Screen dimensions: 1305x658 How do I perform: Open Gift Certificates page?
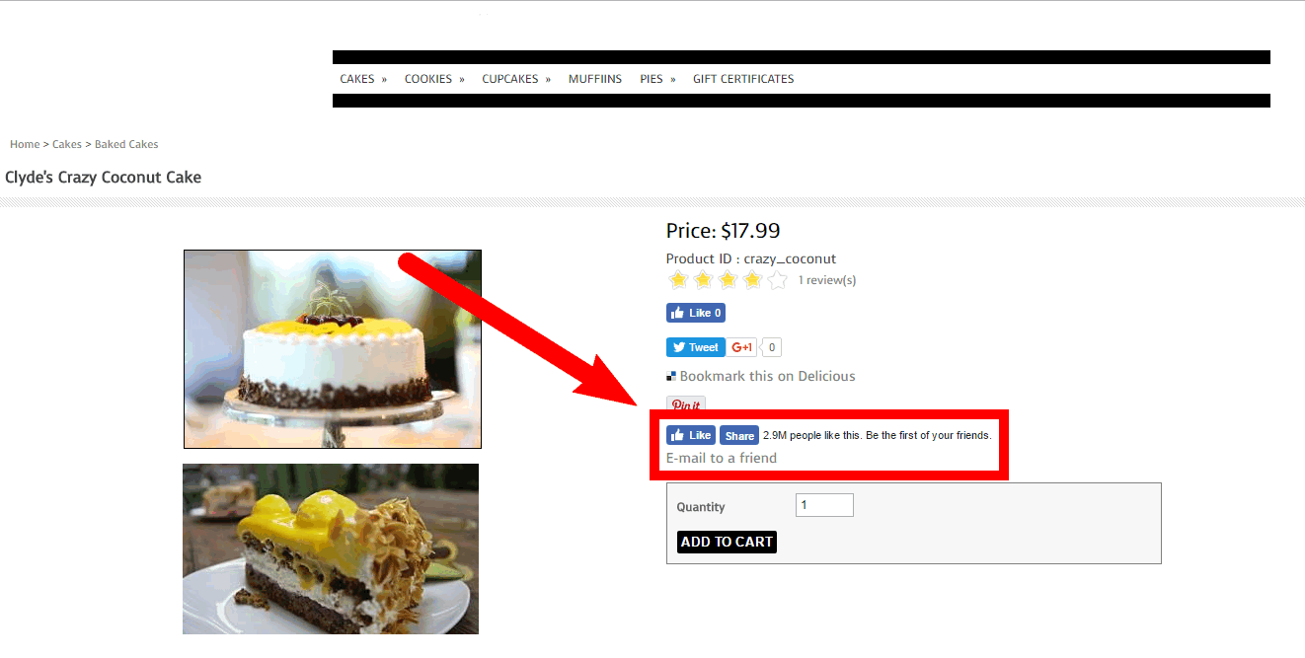coord(743,79)
